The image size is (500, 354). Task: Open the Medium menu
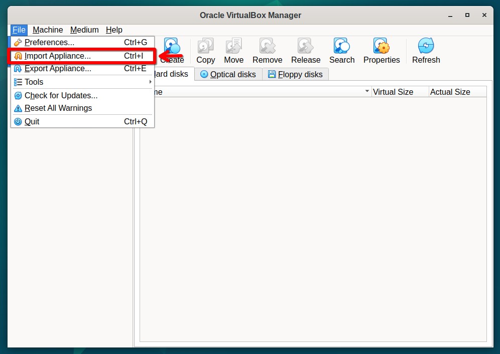[84, 30]
